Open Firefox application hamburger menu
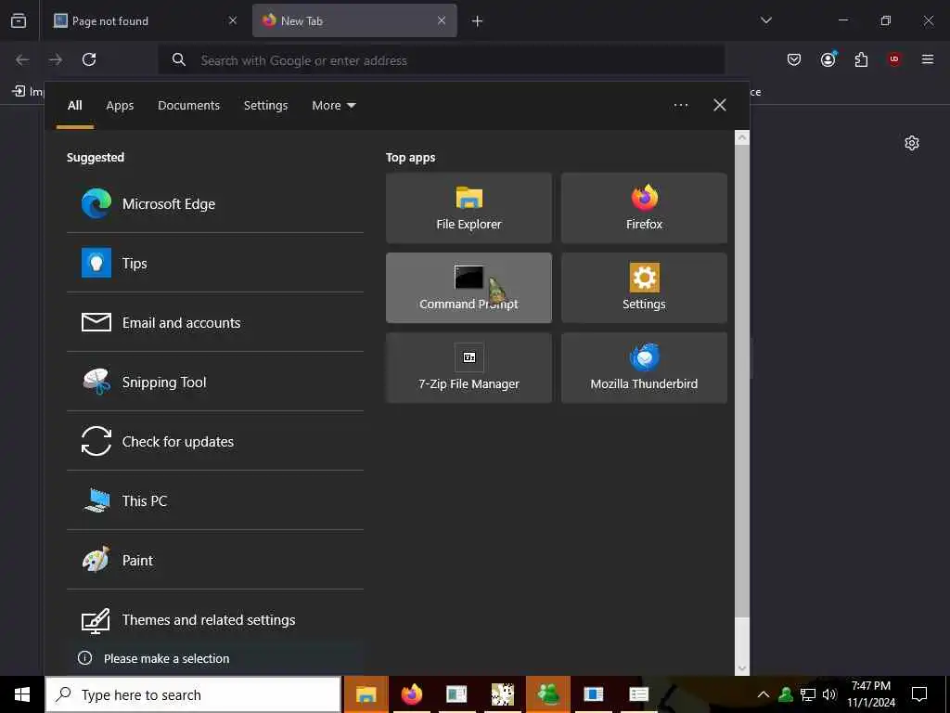Screen dimensions: 950x713 click(x=928, y=59)
